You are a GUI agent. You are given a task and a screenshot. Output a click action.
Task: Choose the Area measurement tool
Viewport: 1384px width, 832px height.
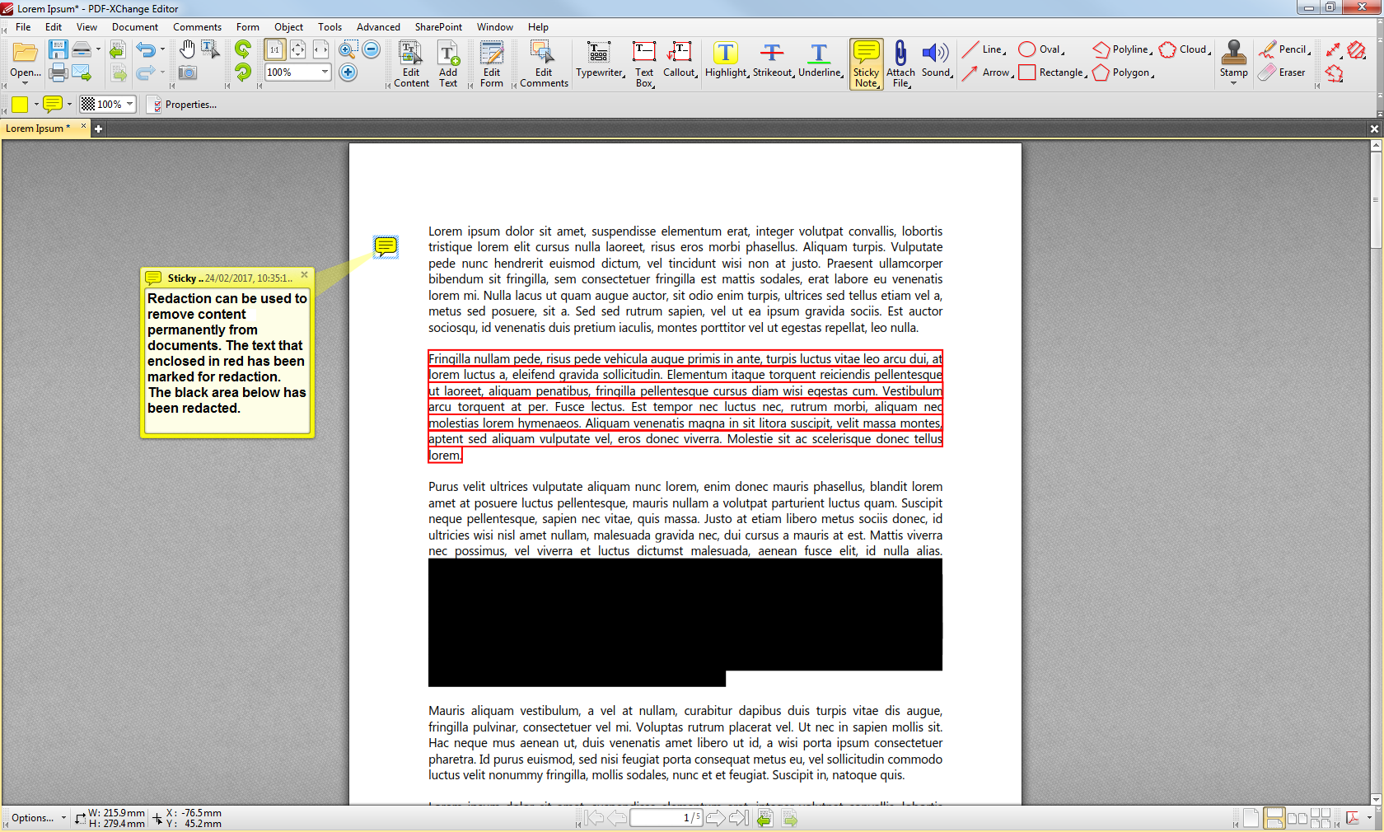tap(1357, 49)
